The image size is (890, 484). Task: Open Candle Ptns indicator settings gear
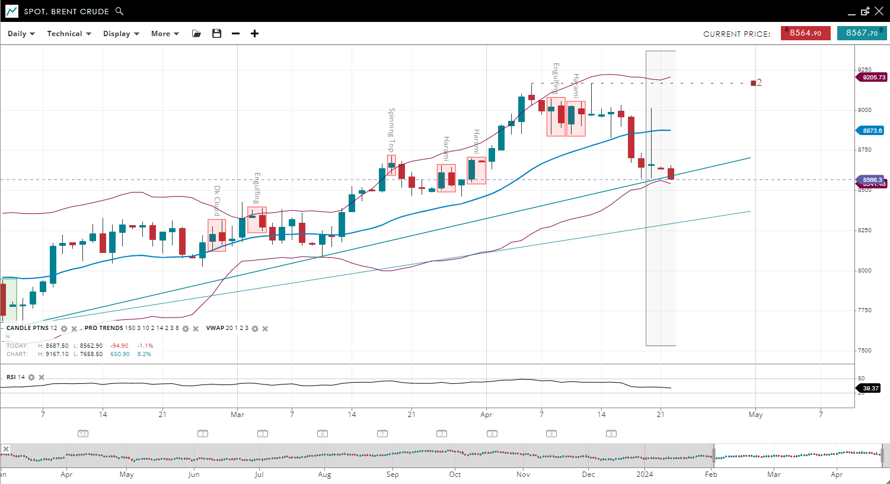pyautogui.click(x=64, y=329)
